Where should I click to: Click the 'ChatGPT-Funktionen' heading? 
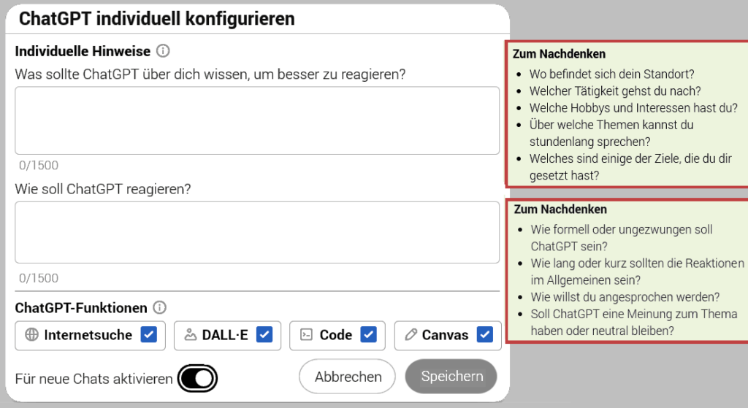81,308
